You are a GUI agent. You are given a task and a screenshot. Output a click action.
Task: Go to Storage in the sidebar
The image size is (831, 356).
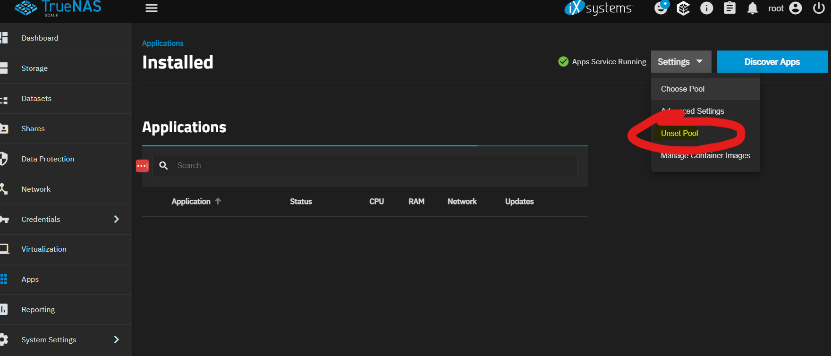pos(34,68)
